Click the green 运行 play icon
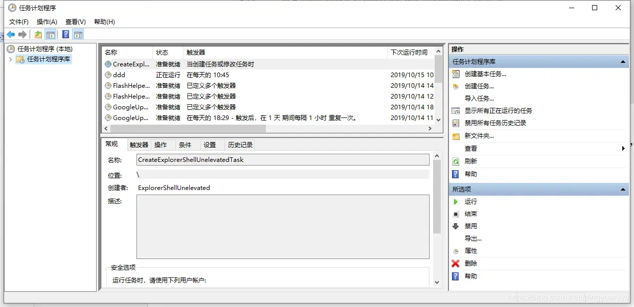 point(456,202)
